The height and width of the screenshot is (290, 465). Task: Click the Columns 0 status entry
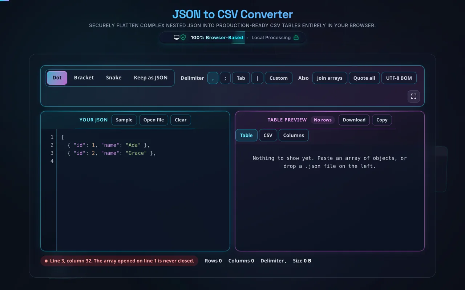click(x=241, y=261)
